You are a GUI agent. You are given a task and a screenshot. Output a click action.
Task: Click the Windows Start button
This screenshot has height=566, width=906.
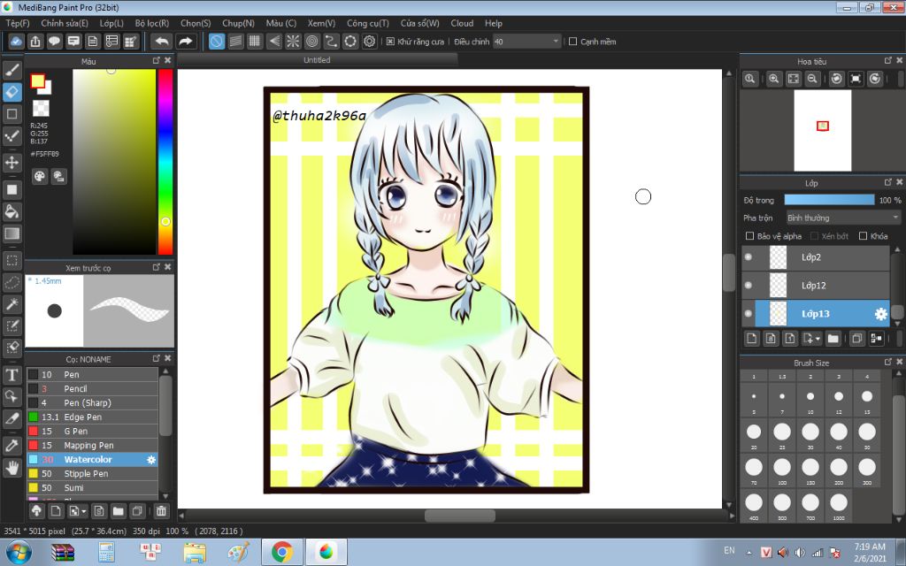click(x=18, y=552)
